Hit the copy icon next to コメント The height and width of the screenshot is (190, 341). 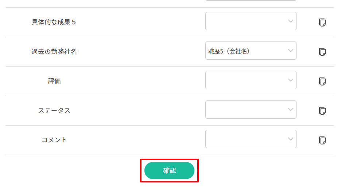coord(322,140)
